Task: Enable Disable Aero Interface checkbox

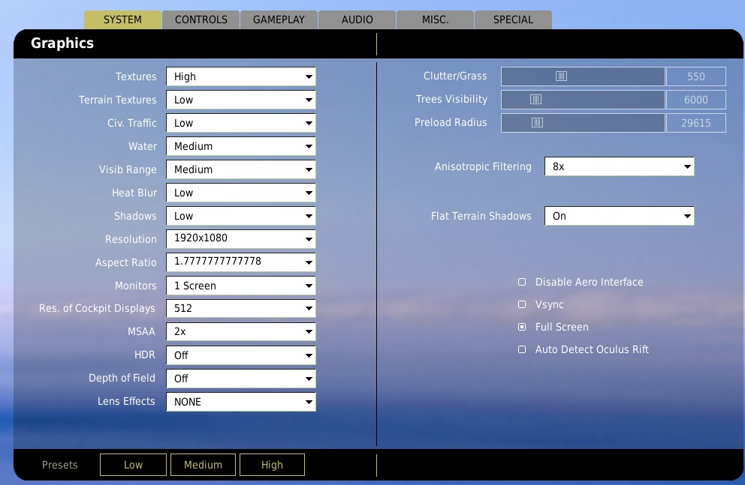Action: pyautogui.click(x=522, y=282)
